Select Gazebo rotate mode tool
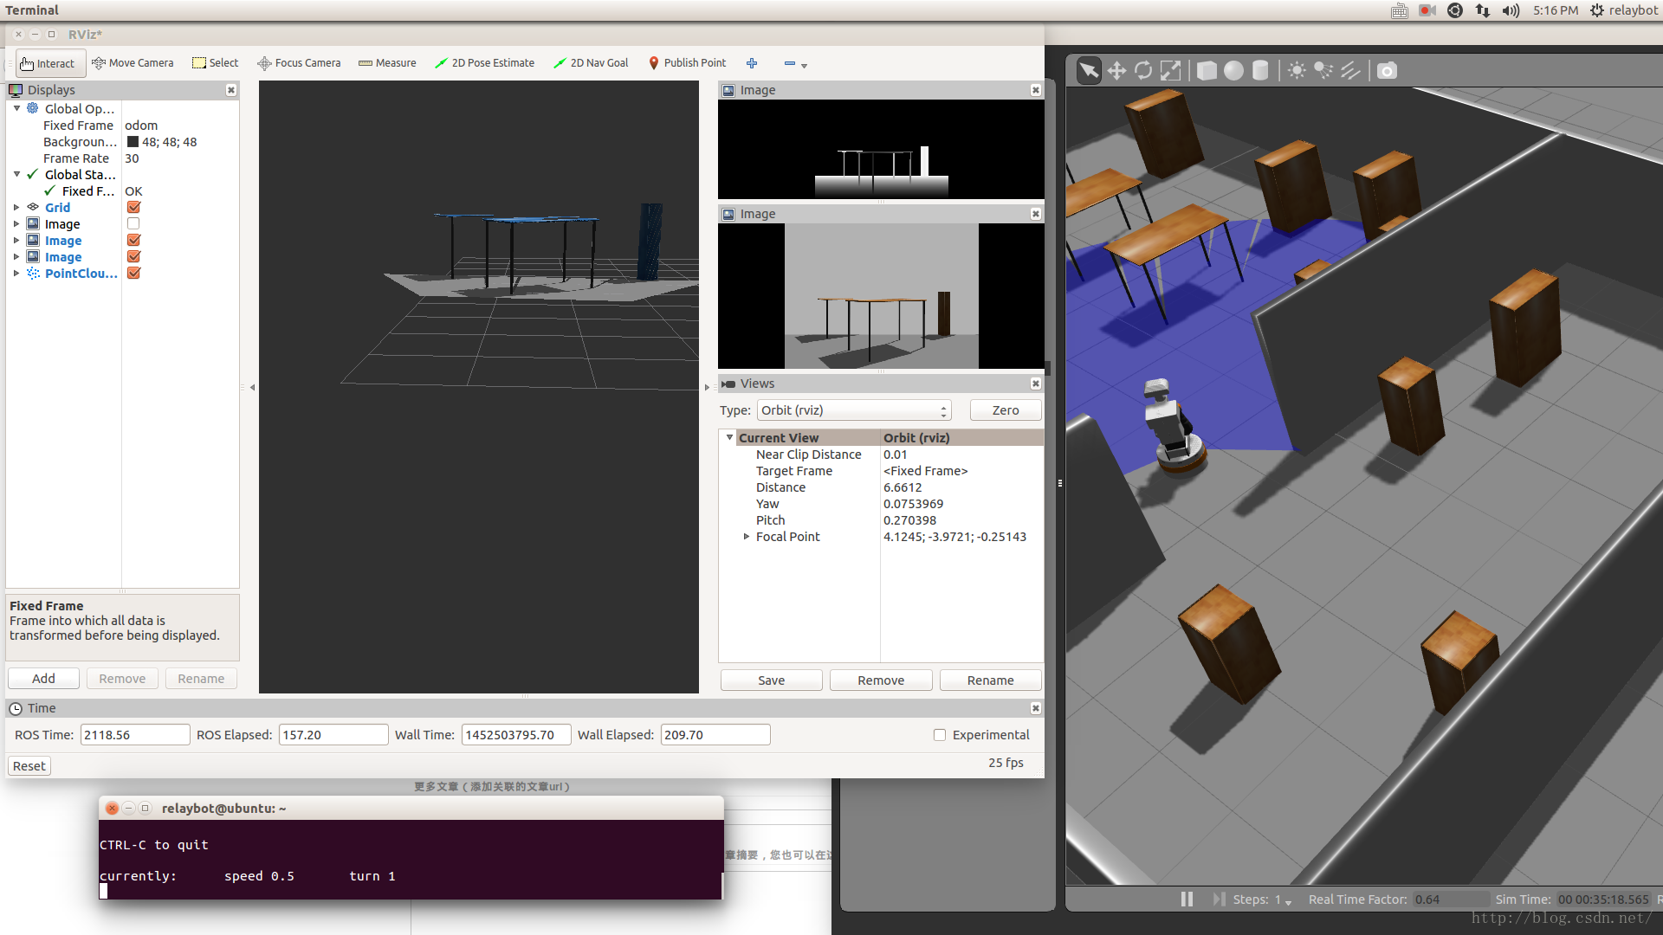The height and width of the screenshot is (935, 1663). click(1143, 71)
